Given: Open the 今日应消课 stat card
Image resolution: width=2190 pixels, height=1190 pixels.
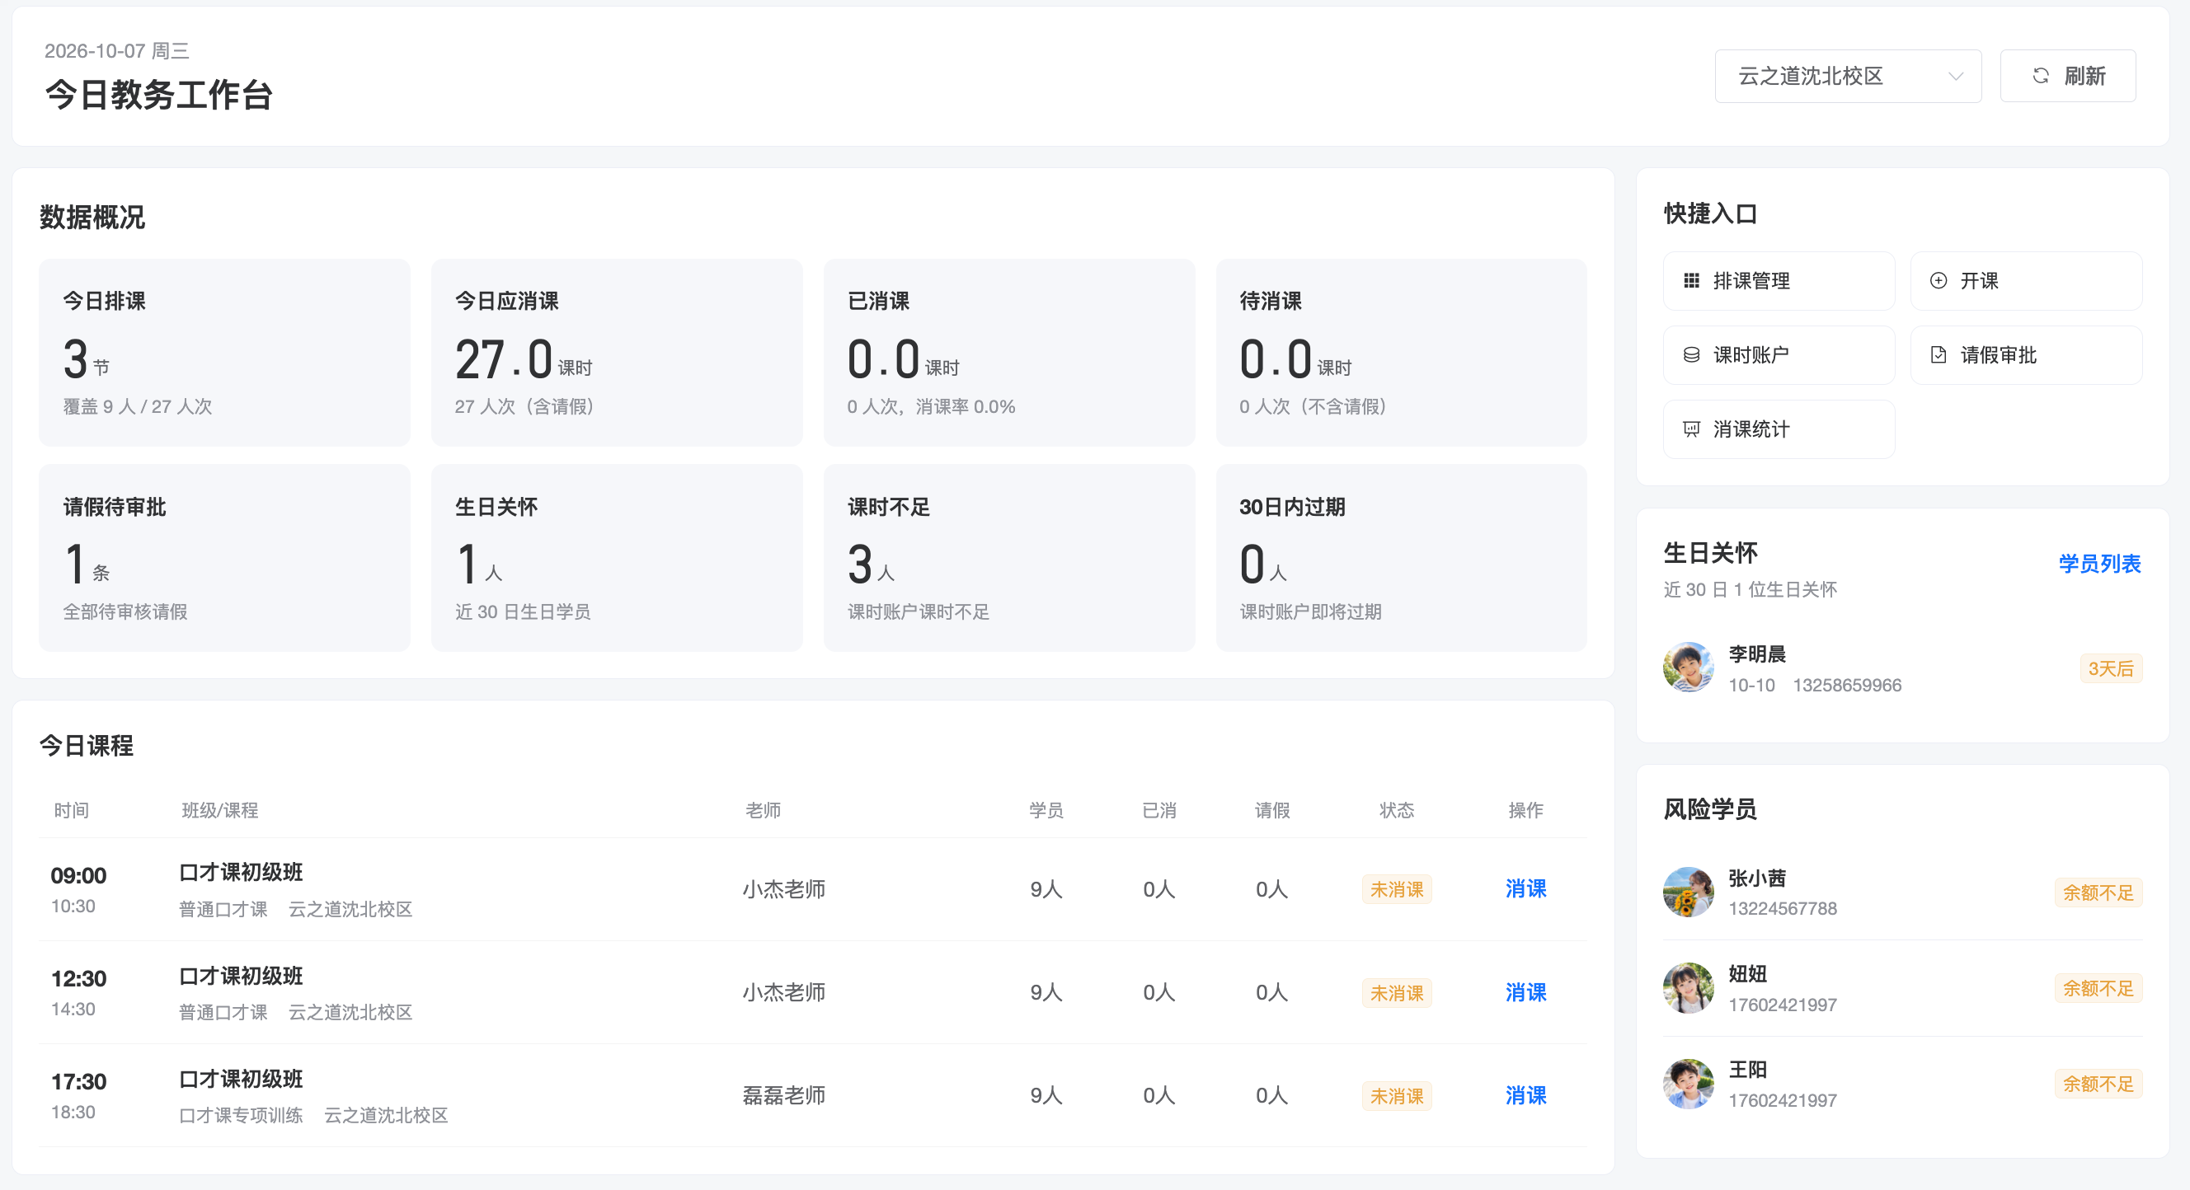Looking at the screenshot, I should click(x=617, y=353).
